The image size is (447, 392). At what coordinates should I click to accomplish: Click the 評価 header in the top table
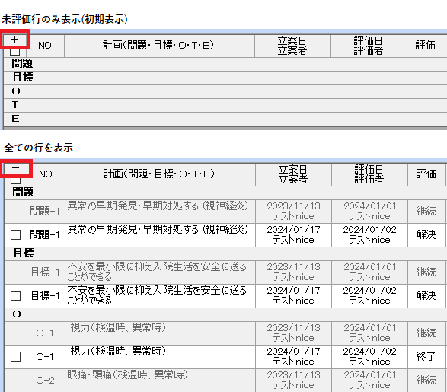click(426, 46)
